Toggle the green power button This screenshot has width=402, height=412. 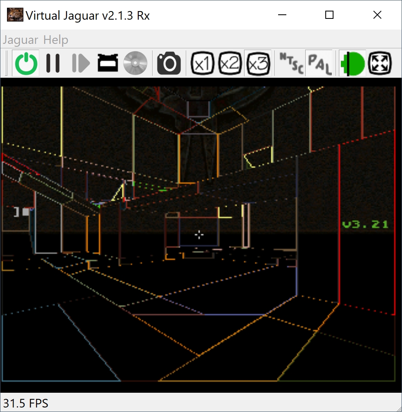[x=26, y=63]
